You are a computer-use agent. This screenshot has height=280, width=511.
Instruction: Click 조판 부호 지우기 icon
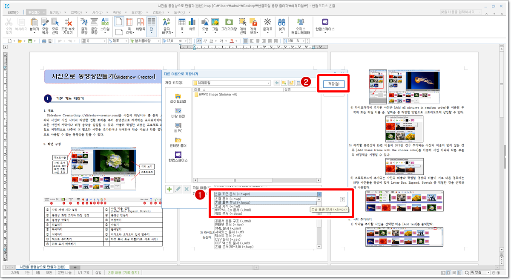(x=68, y=26)
